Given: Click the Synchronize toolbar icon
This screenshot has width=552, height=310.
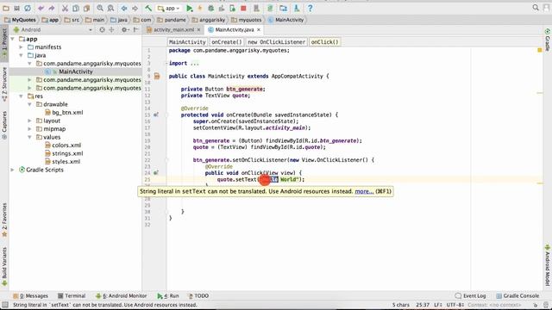Looking at the screenshot, I should click(x=28, y=8).
